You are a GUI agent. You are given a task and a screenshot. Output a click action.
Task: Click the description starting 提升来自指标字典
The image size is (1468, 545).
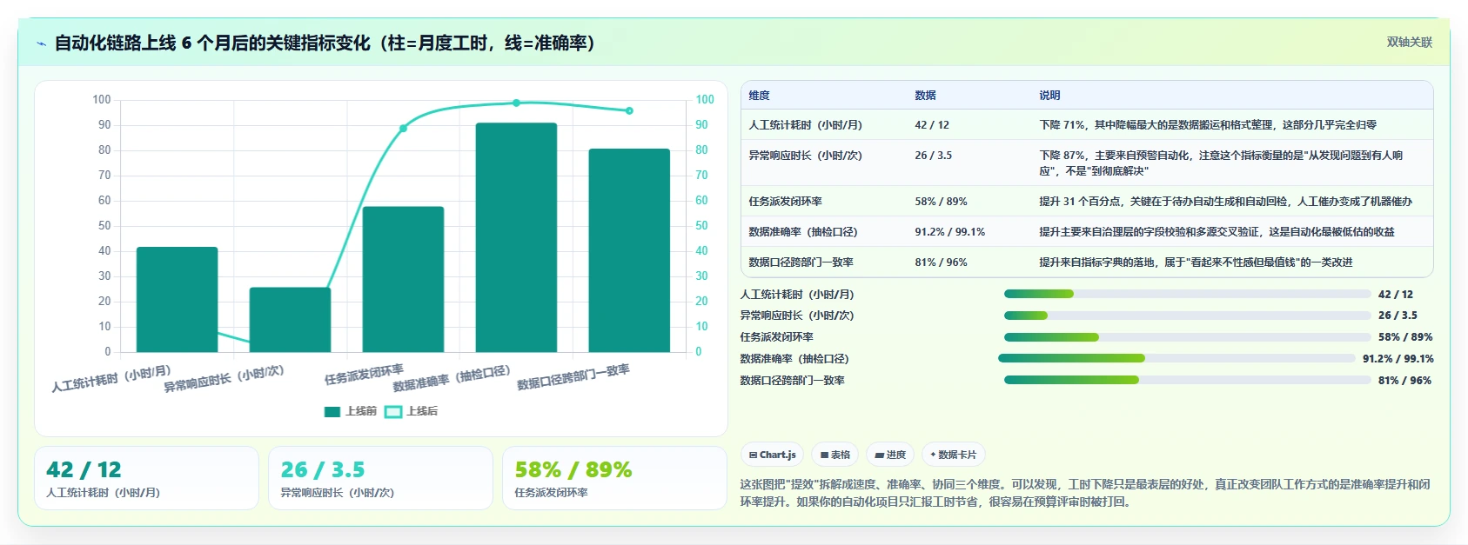coord(1196,263)
